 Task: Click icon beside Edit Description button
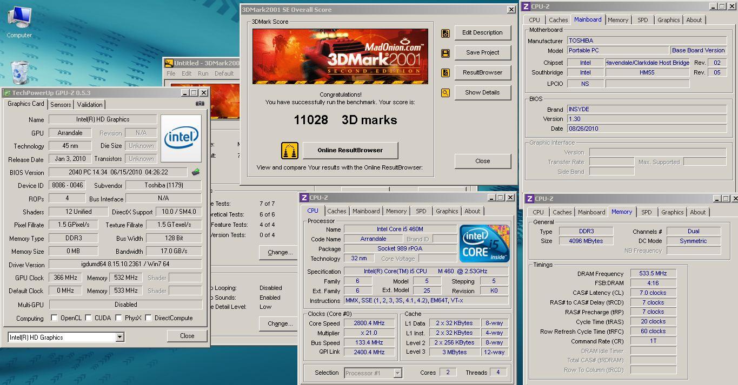(x=446, y=33)
